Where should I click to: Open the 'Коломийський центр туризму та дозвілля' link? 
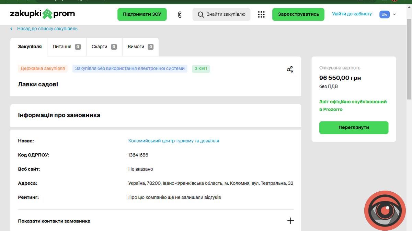click(x=173, y=141)
